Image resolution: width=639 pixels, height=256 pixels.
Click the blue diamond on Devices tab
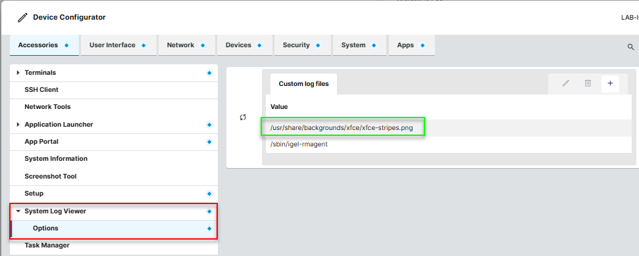[x=259, y=45]
